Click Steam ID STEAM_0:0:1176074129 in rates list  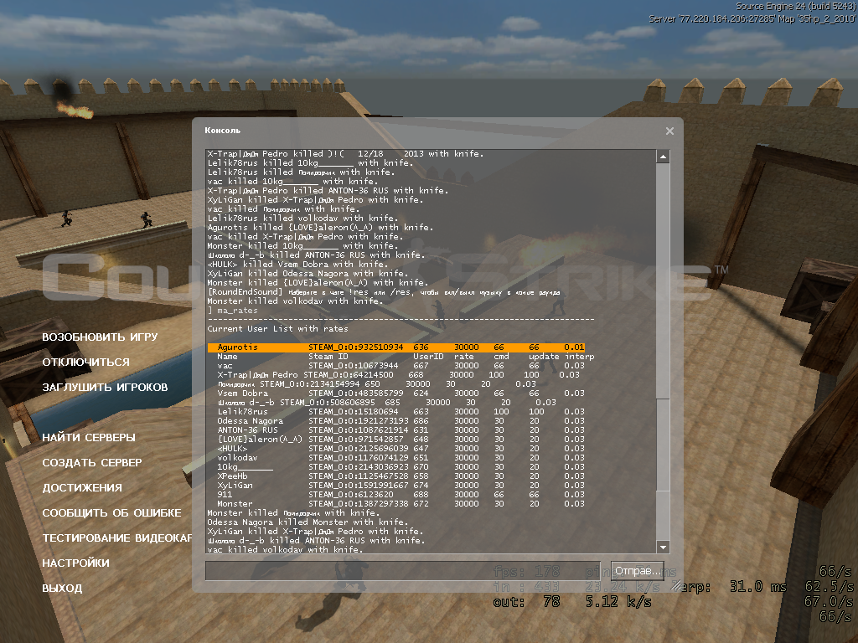pyautogui.click(x=359, y=458)
